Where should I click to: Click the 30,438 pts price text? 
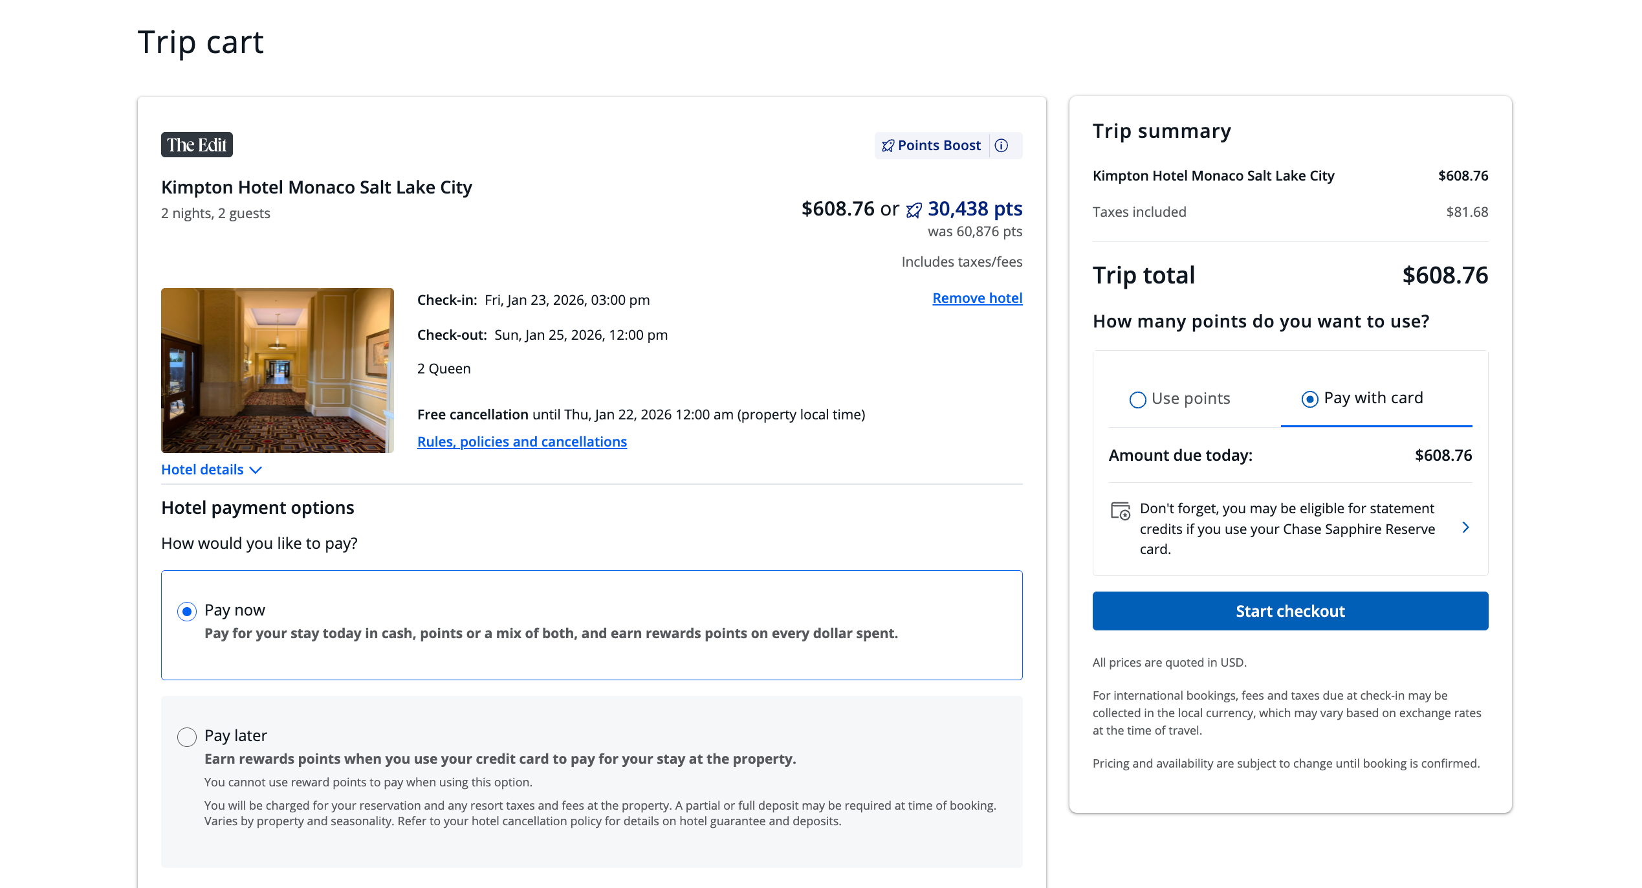(x=974, y=209)
